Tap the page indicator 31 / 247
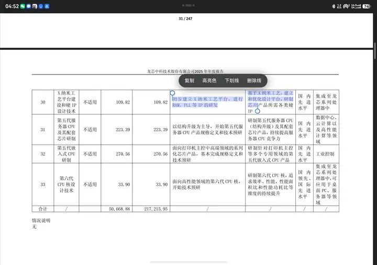The width and height of the screenshot is (377, 265). coord(185,18)
